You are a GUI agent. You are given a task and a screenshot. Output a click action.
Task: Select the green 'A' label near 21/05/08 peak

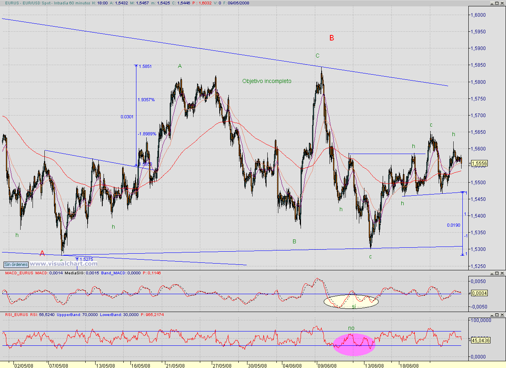180,66
